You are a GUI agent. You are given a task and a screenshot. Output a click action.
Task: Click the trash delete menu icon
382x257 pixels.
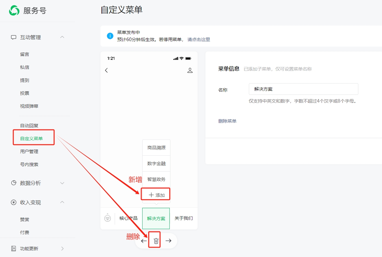pyautogui.click(x=156, y=241)
